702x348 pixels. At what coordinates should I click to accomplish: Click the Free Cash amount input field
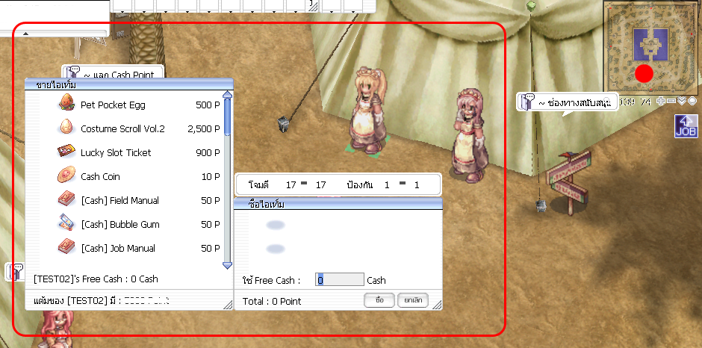point(339,280)
